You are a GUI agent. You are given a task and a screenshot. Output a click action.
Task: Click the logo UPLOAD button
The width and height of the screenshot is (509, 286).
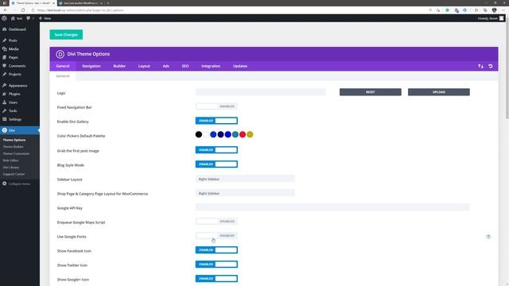pos(439,92)
